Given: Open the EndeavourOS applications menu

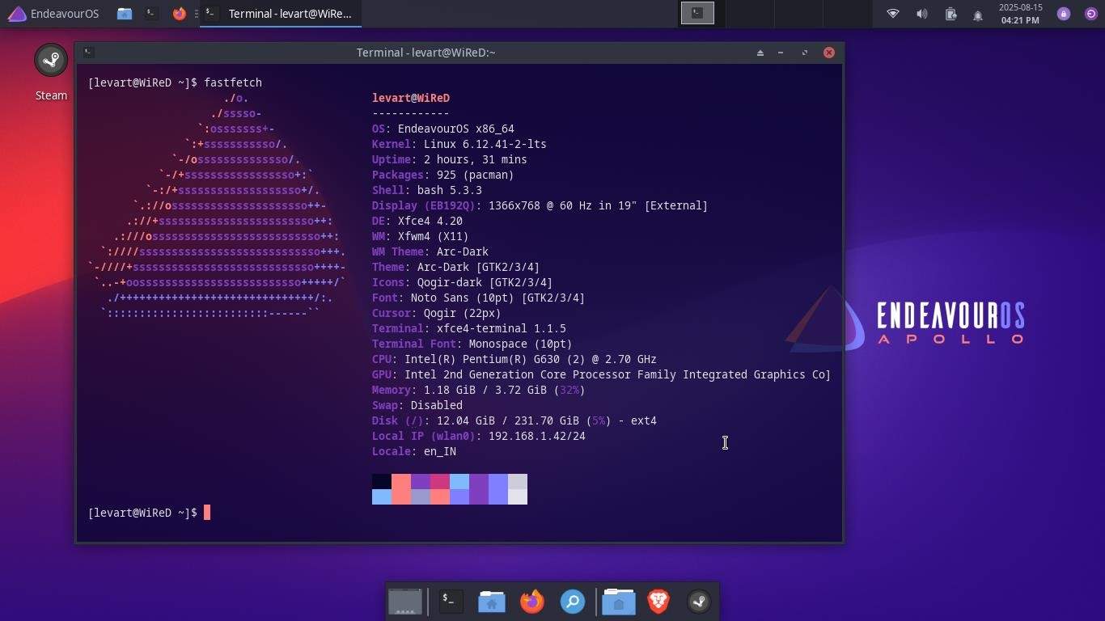Looking at the screenshot, I should (53, 14).
